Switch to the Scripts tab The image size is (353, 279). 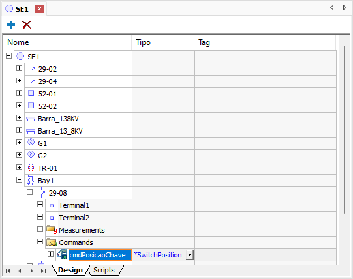[104, 270]
